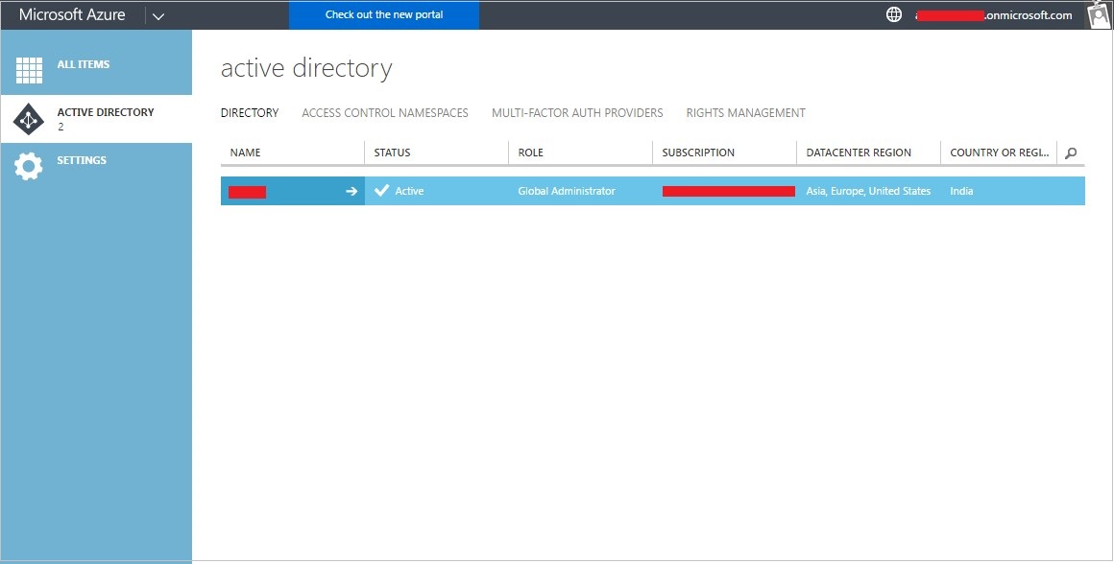
Task: Open the Settings gear icon
Action: tap(29, 167)
